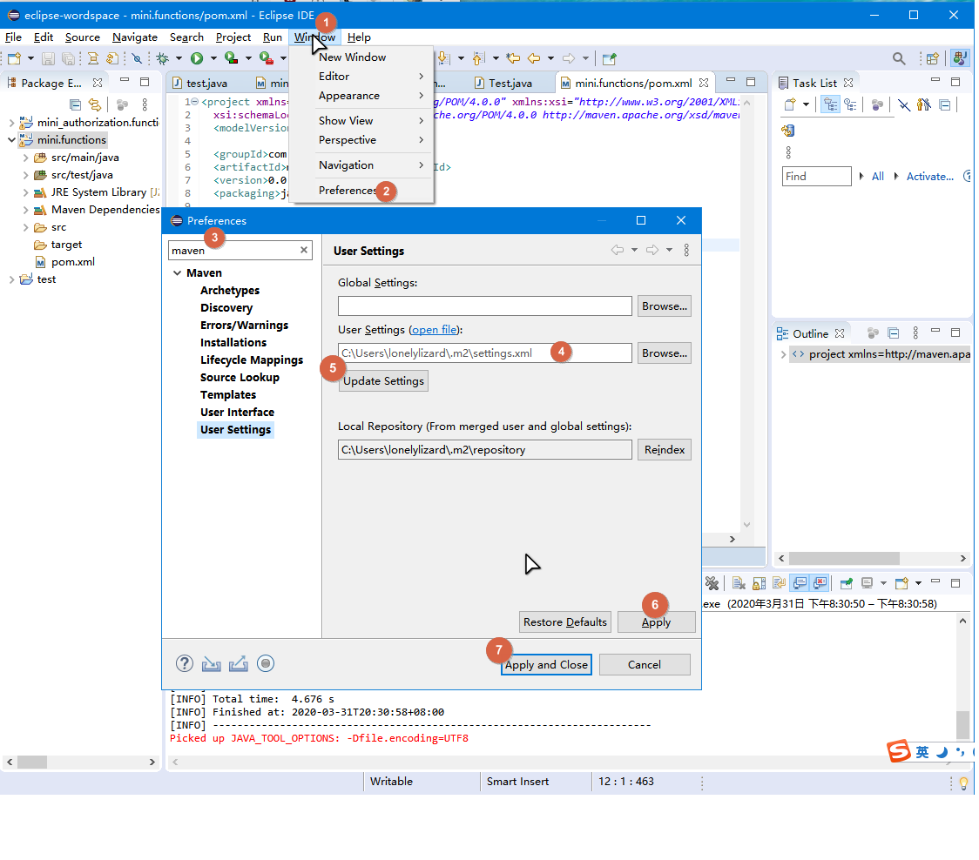Open the Help menu
Image resolution: width=979 pixels, height=860 pixels.
359,37
